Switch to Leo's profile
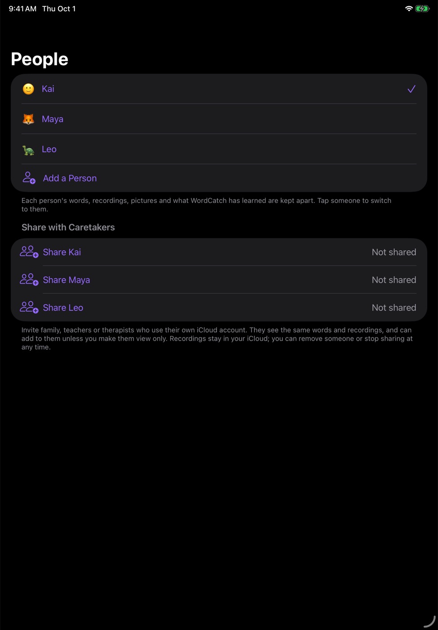The width and height of the screenshot is (438, 630). [219, 149]
